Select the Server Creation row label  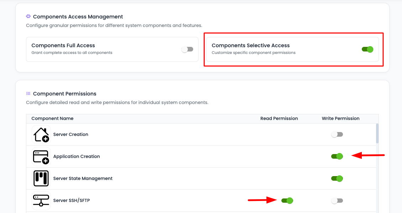coord(70,134)
